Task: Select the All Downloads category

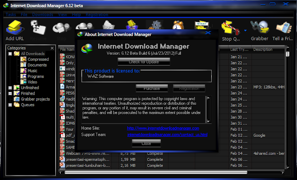Action: (33, 54)
